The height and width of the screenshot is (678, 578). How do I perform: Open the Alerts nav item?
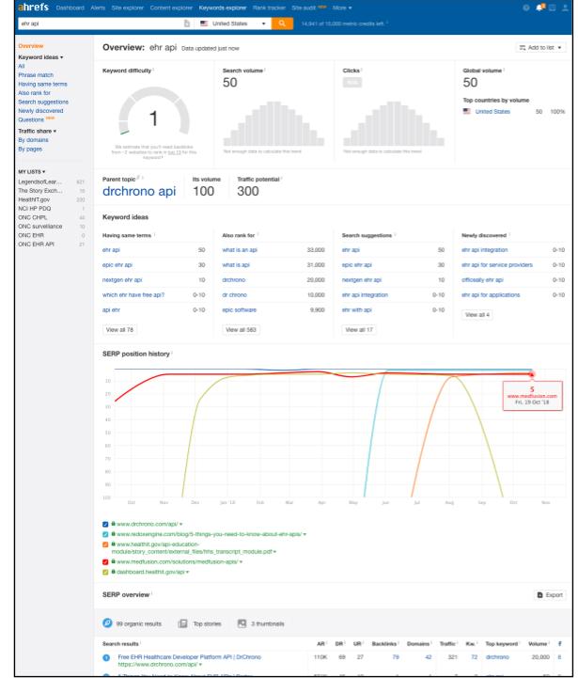coord(98,8)
